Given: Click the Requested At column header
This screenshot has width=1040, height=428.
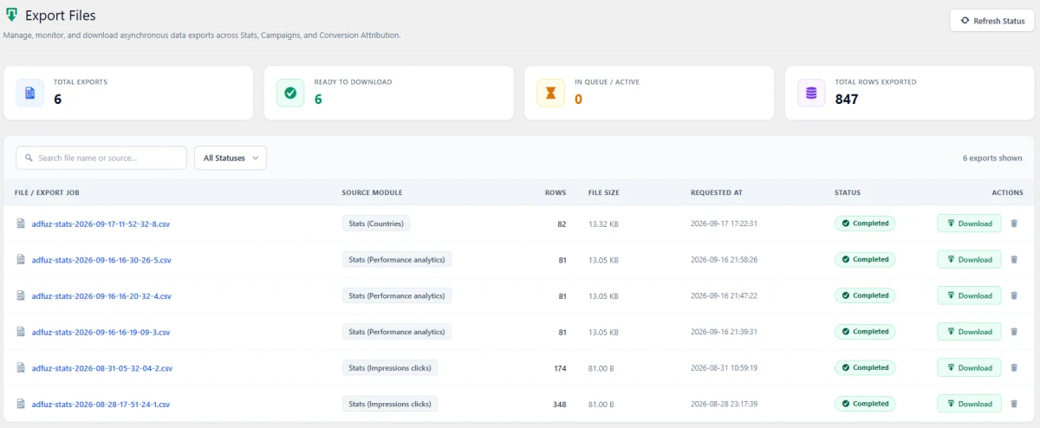Looking at the screenshot, I should pyautogui.click(x=717, y=192).
